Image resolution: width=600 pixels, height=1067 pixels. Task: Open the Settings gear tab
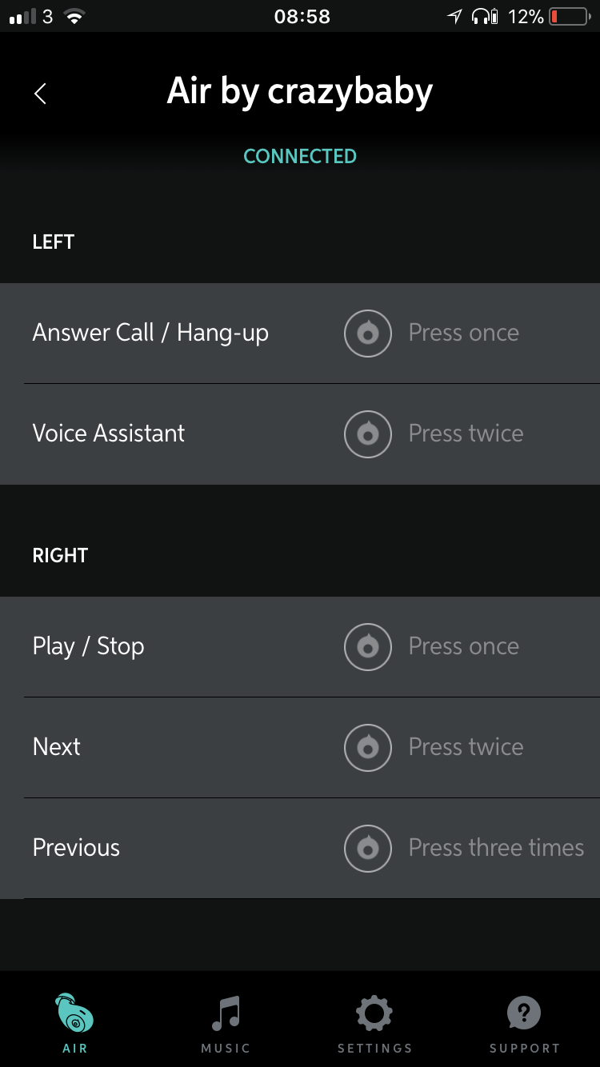[x=374, y=1022]
